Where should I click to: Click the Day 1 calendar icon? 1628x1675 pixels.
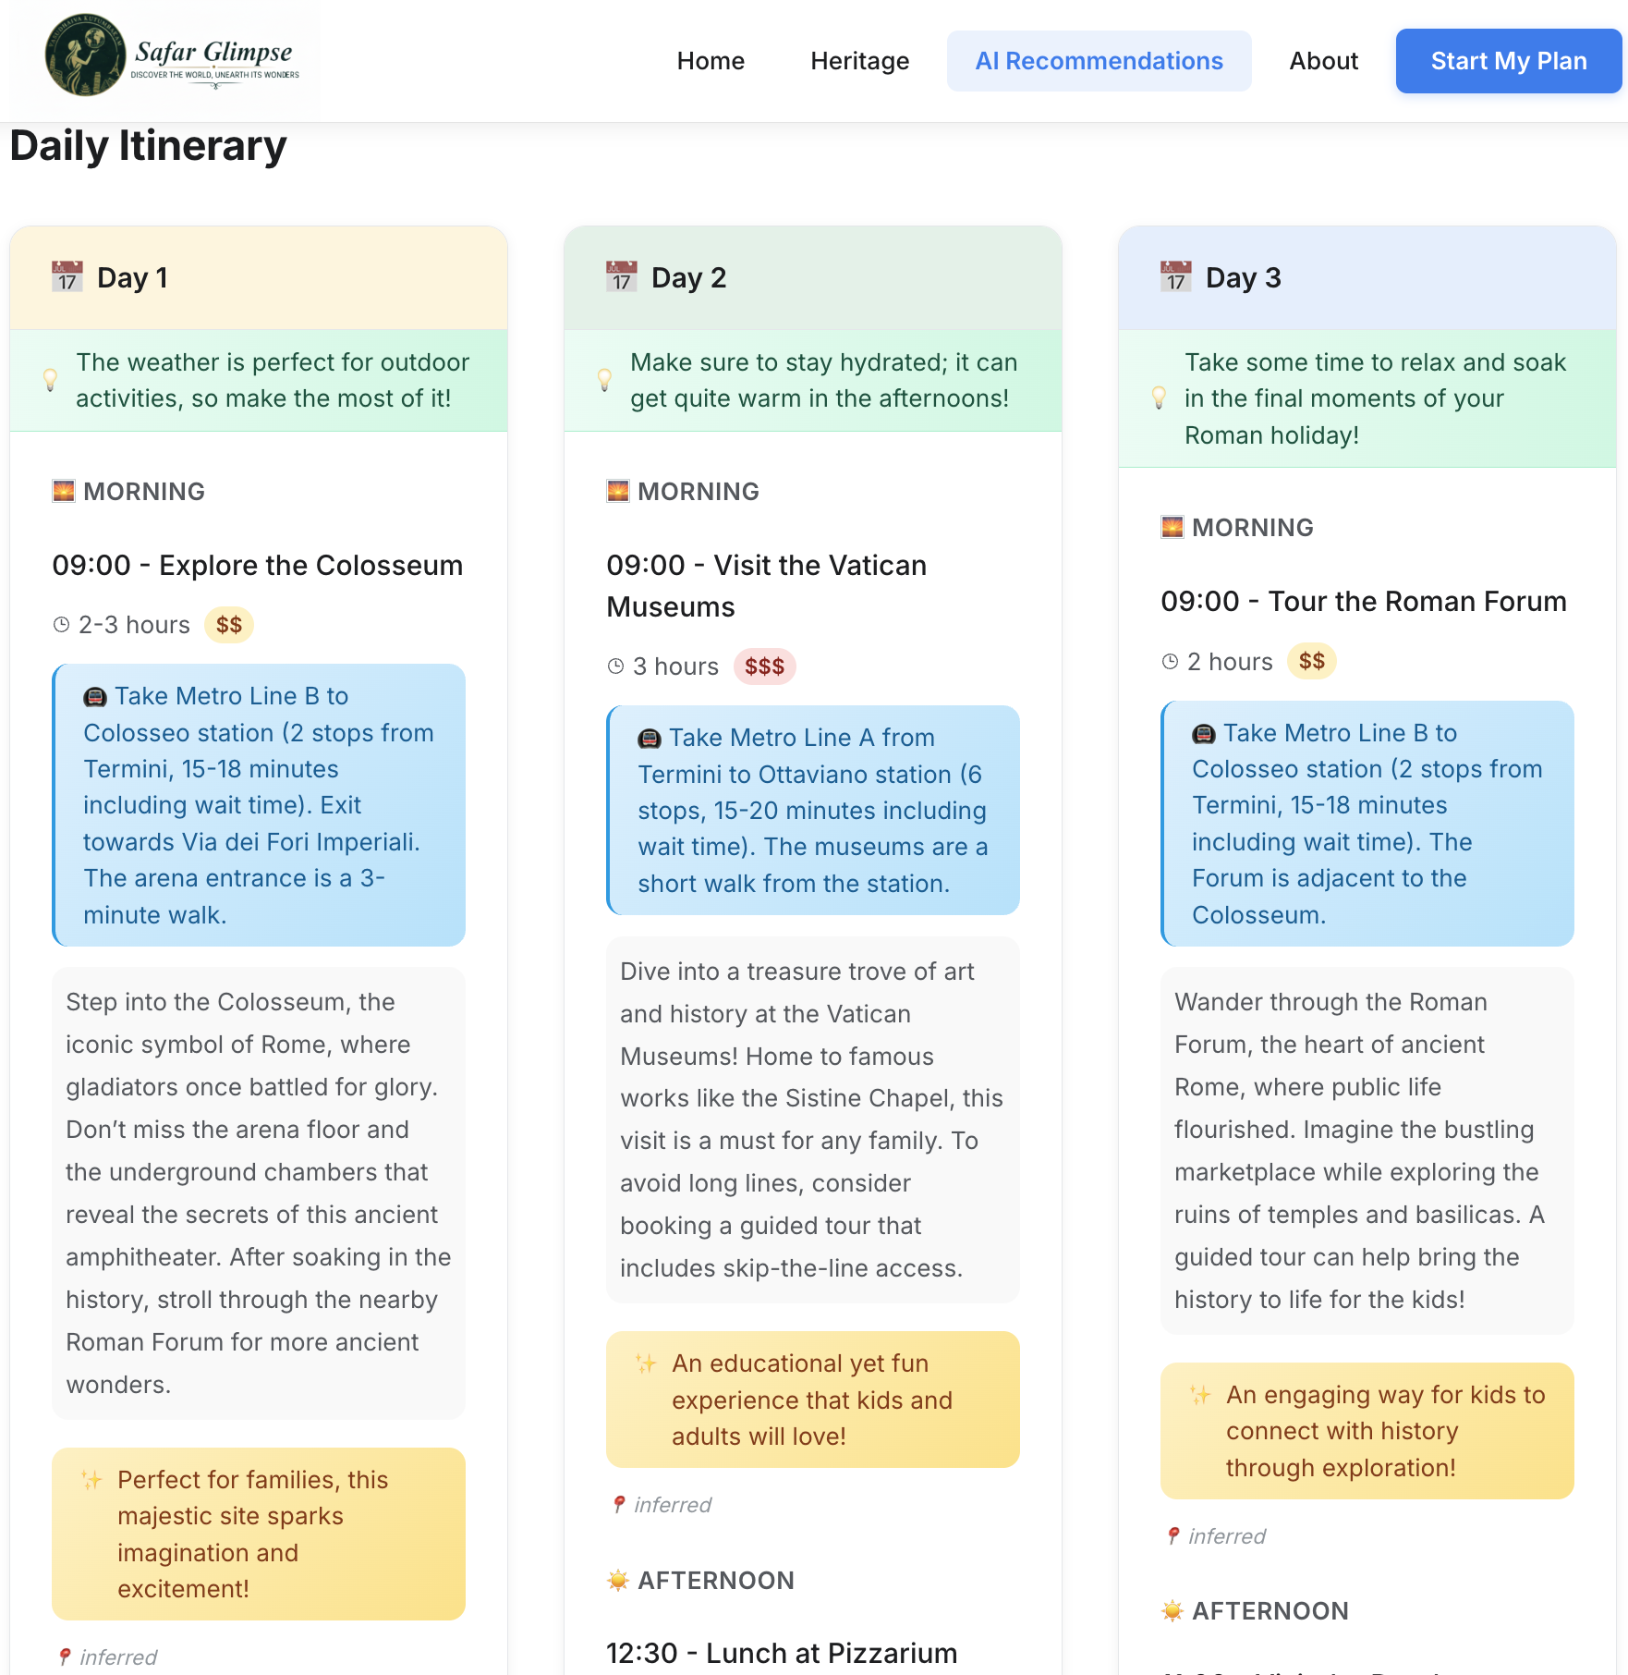click(66, 275)
